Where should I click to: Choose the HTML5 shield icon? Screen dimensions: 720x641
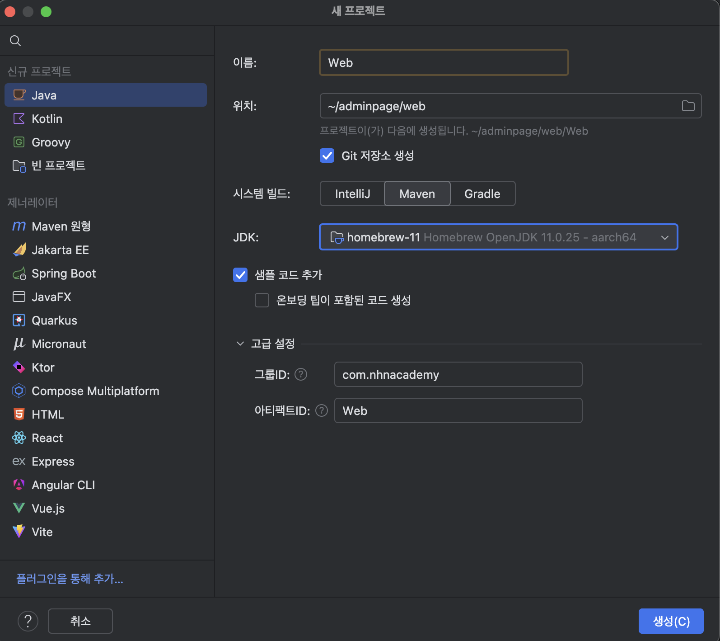[19, 414]
